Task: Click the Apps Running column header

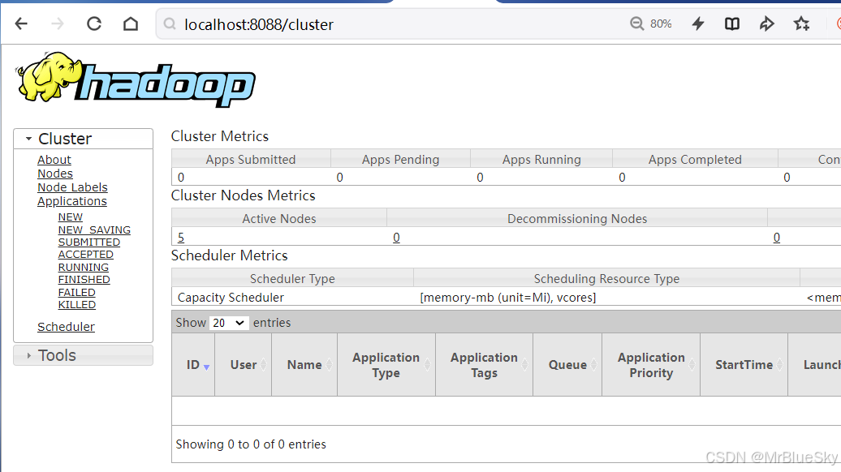Action: coord(541,160)
